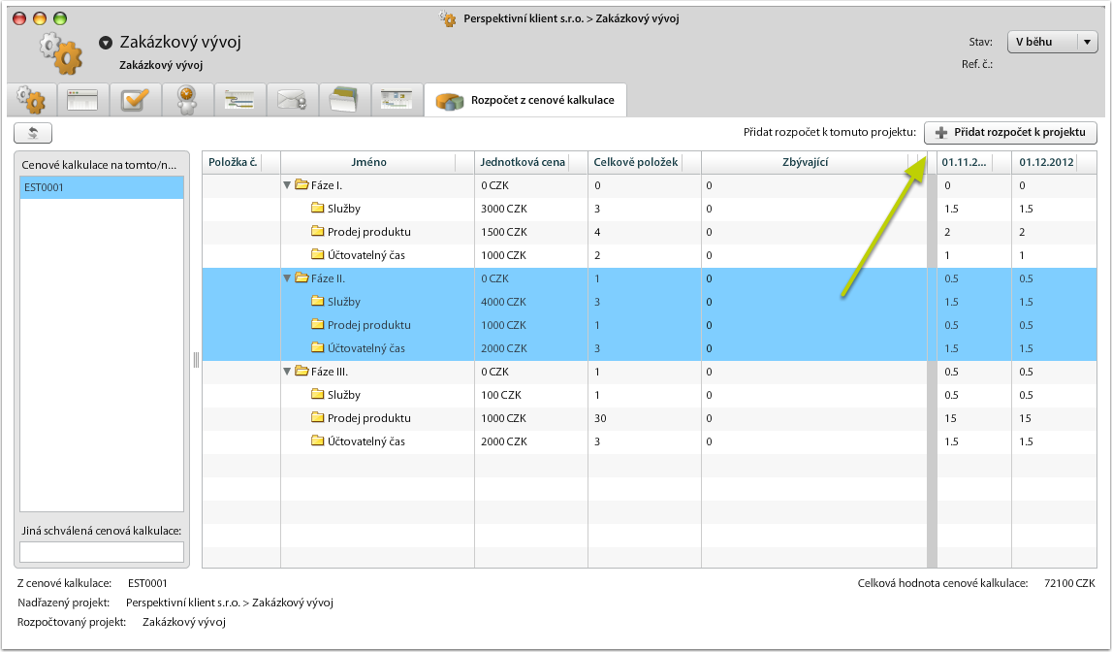Collapse the Fáze III. group
The width and height of the screenshot is (1112, 652).
pyautogui.click(x=287, y=372)
